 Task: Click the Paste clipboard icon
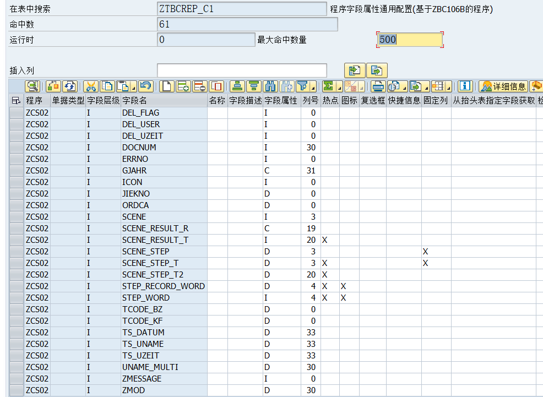(x=123, y=86)
